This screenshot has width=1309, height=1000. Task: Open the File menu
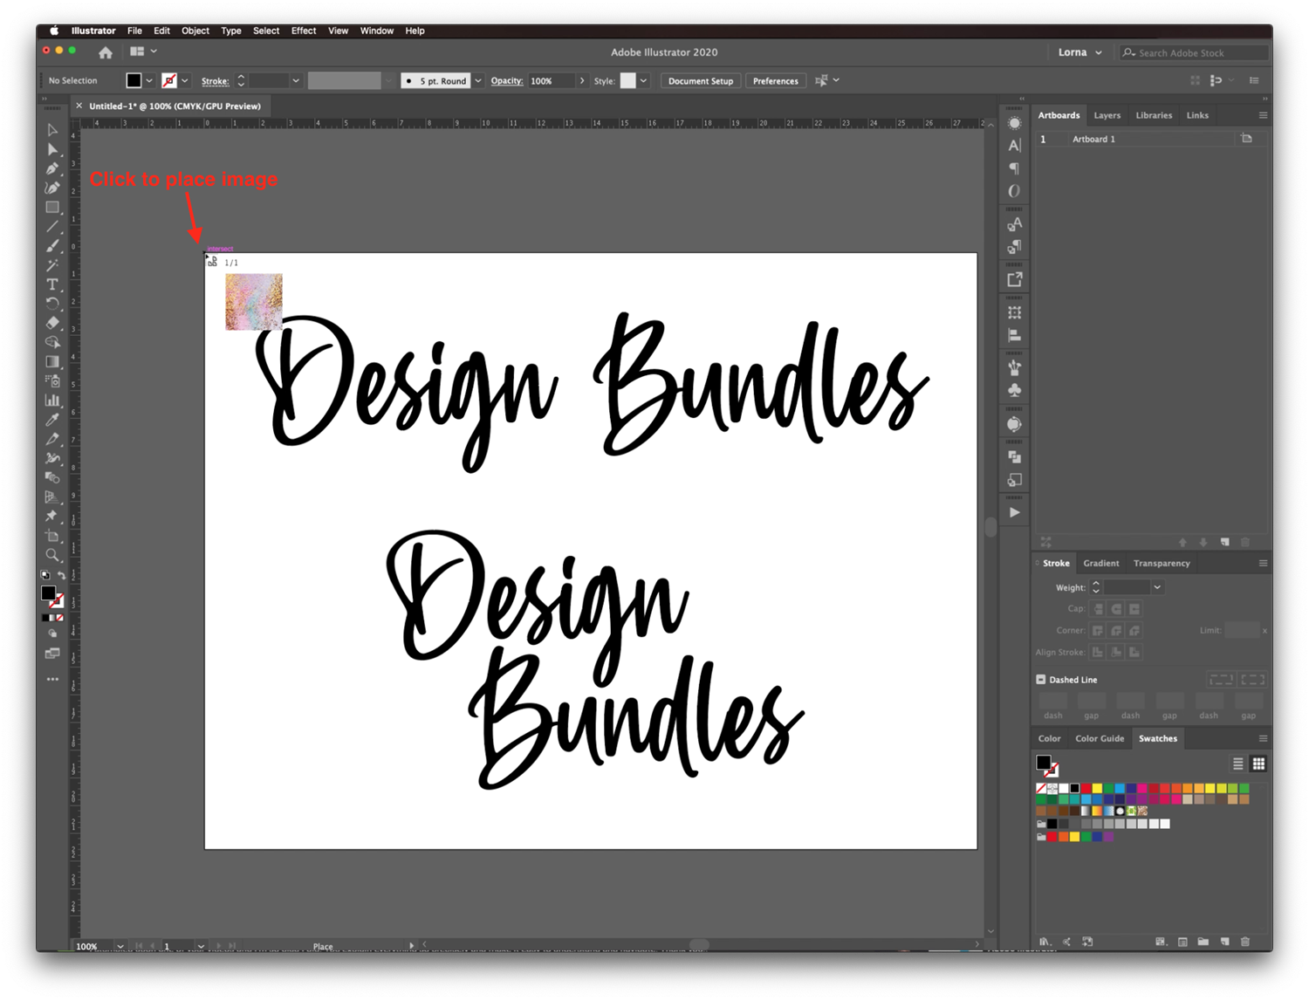(x=134, y=31)
